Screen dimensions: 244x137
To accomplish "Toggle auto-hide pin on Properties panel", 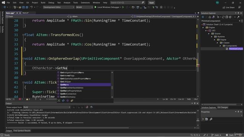I will click(238, 112).
